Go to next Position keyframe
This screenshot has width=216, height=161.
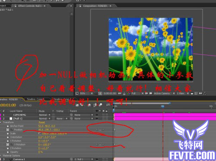point(103,130)
